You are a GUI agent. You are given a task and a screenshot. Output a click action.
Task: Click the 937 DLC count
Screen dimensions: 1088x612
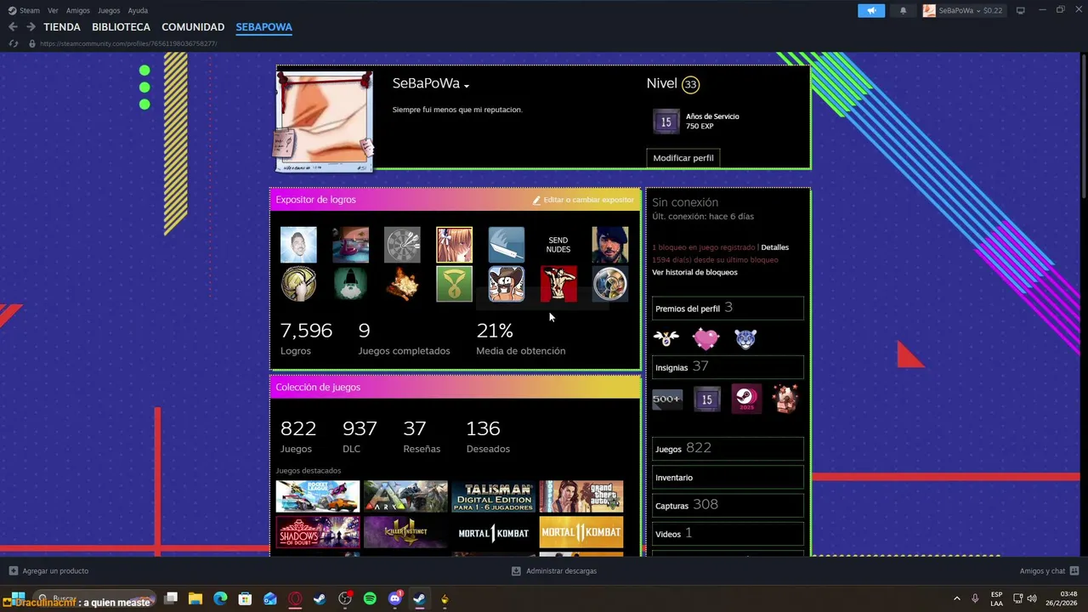click(360, 436)
